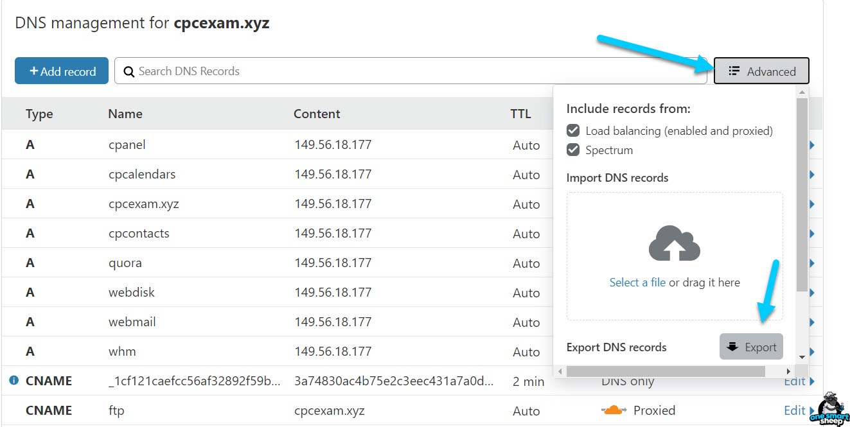Click the '_1cf121caefcc56af32892f59b...' record name

[195, 381]
